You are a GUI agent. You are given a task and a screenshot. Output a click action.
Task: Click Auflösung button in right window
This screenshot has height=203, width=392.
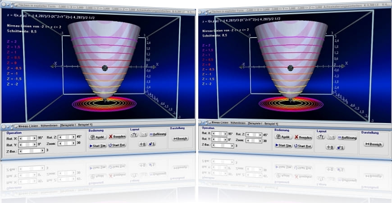coord(347,138)
